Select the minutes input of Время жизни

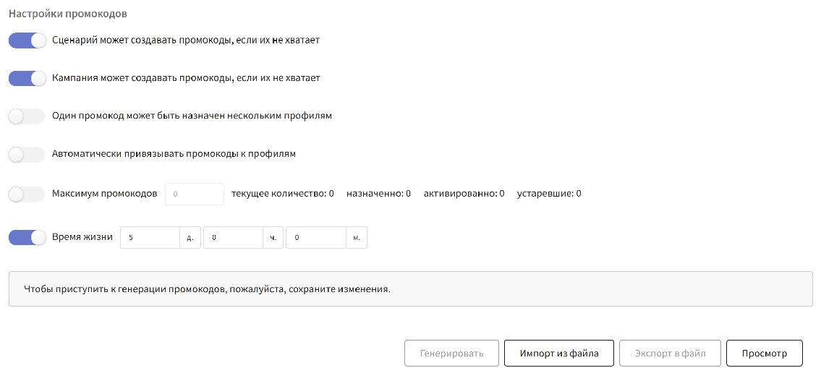click(x=315, y=237)
